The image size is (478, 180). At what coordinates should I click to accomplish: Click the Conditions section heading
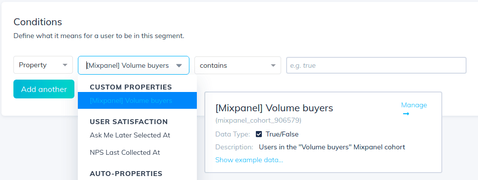[38, 22]
